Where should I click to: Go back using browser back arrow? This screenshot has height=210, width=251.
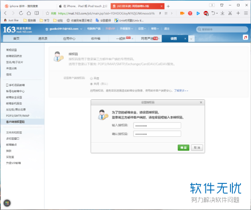tap(6, 13)
